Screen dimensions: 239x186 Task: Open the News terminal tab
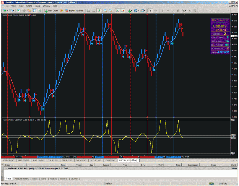tap(35, 179)
